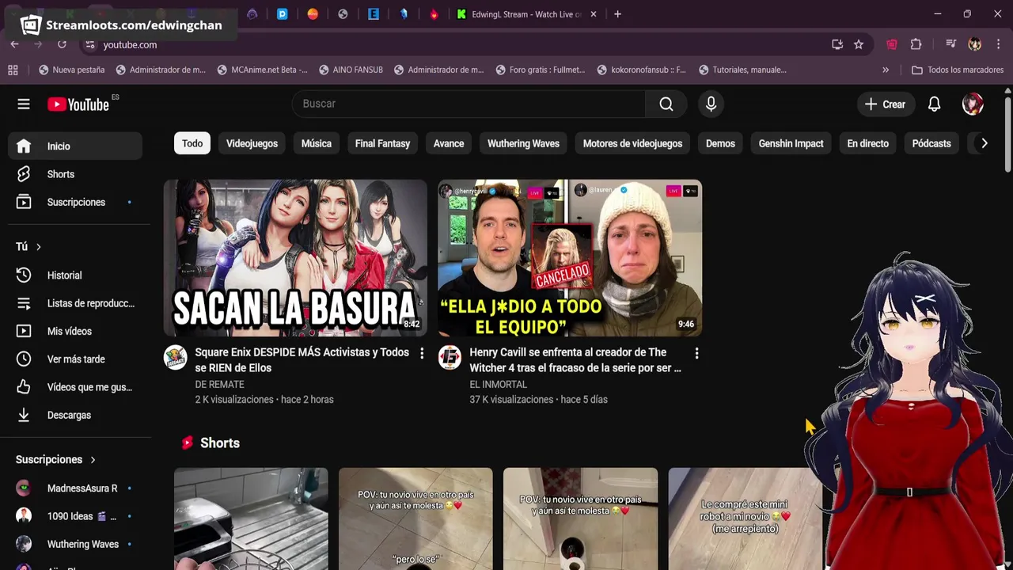Go to Inicio in the sidebar
The height and width of the screenshot is (570, 1013).
tap(75, 146)
